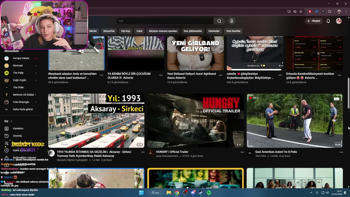The image size is (350, 197).
Task: Open Discord from taskbar
Action: tap(193, 193)
